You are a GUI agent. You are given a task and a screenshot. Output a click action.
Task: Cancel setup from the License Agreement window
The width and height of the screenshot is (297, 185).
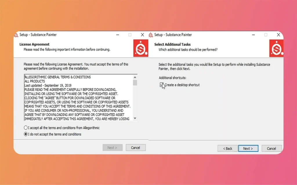tap(135, 148)
